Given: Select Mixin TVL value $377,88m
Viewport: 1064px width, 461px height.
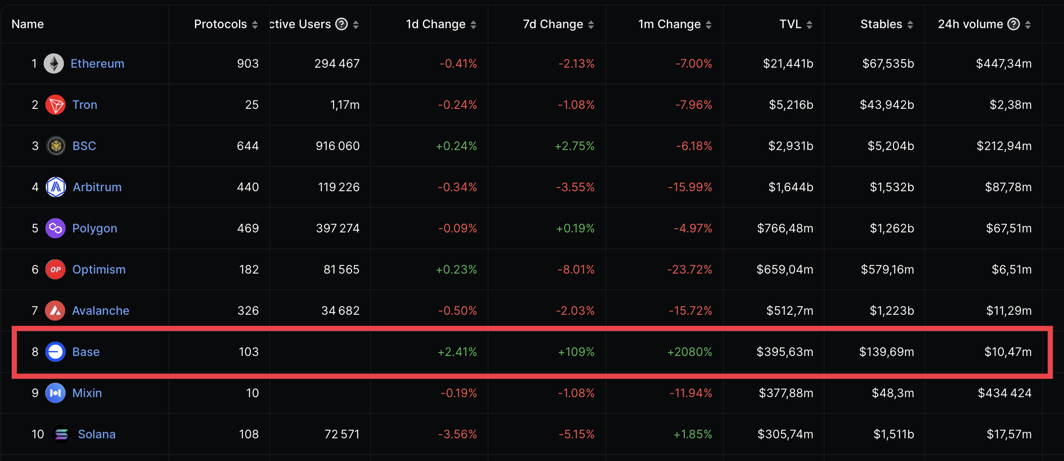Looking at the screenshot, I should (786, 393).
